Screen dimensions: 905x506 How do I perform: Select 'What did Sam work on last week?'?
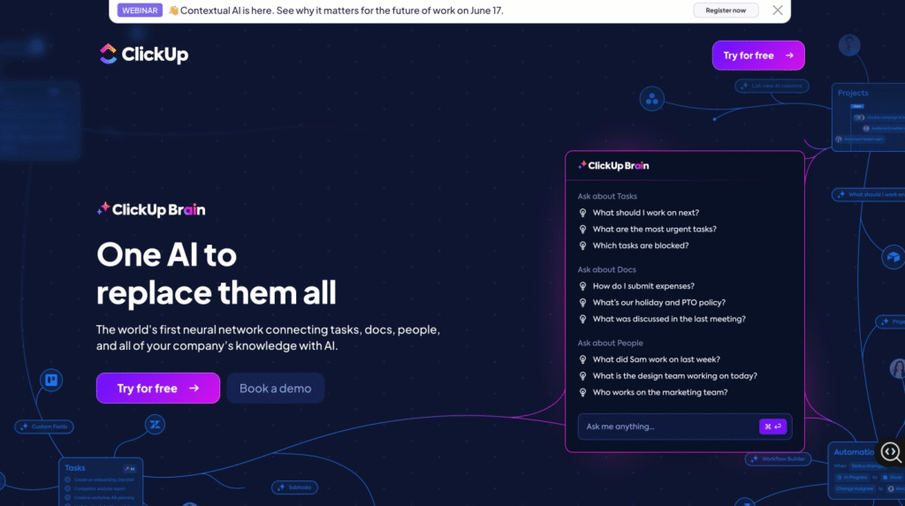pos(657,359)
